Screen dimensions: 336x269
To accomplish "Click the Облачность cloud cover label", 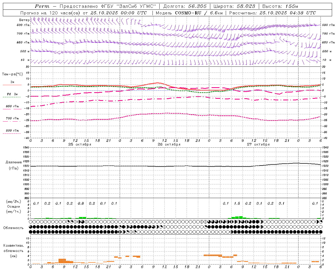I will coord(13,228).
